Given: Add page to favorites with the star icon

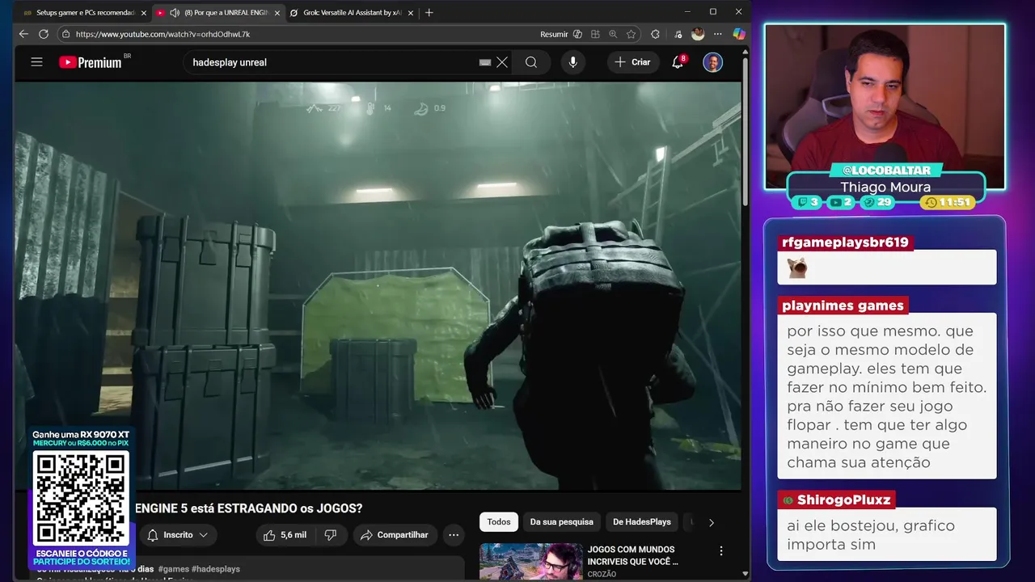Looking at the screenshot, I should (x=631, y=34).
